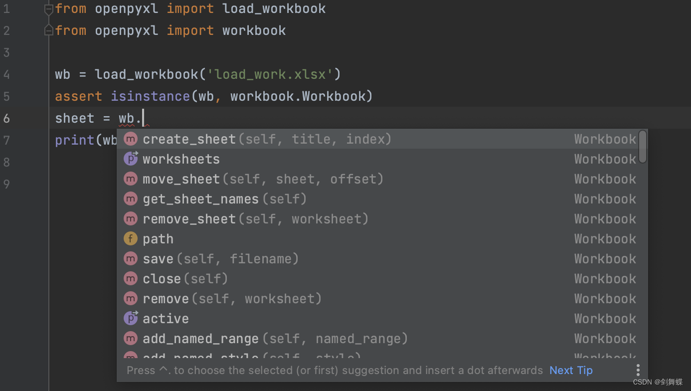Select the create_sheet method suggestion

(377, 139)
